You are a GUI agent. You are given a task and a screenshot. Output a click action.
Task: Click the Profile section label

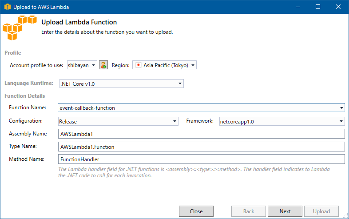pyautogui.click(x=13, y=53)
